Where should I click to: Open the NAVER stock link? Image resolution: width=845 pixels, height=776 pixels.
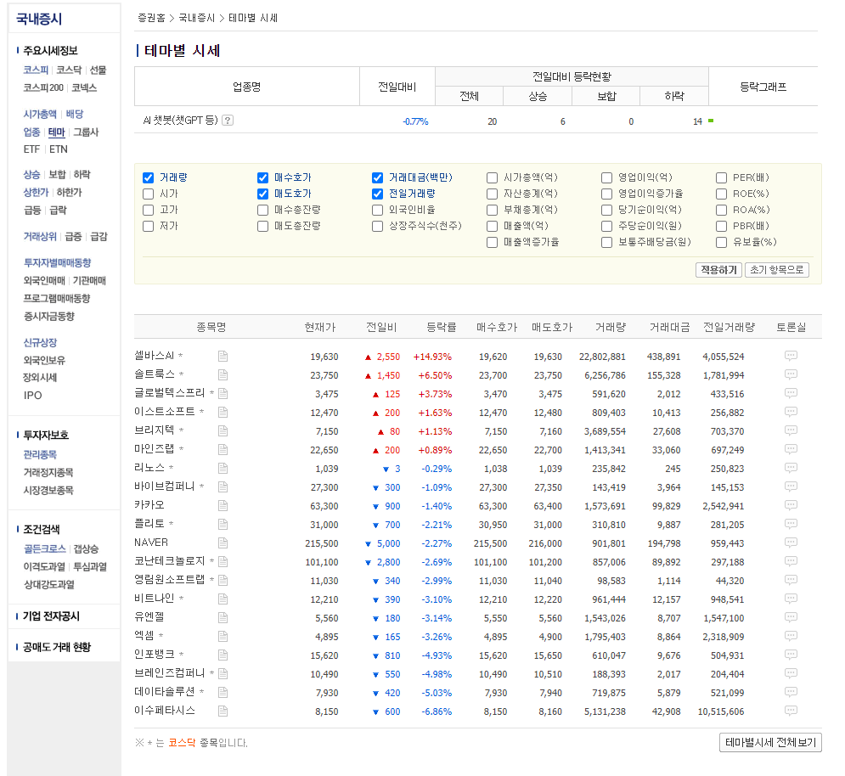coord(151,543)
